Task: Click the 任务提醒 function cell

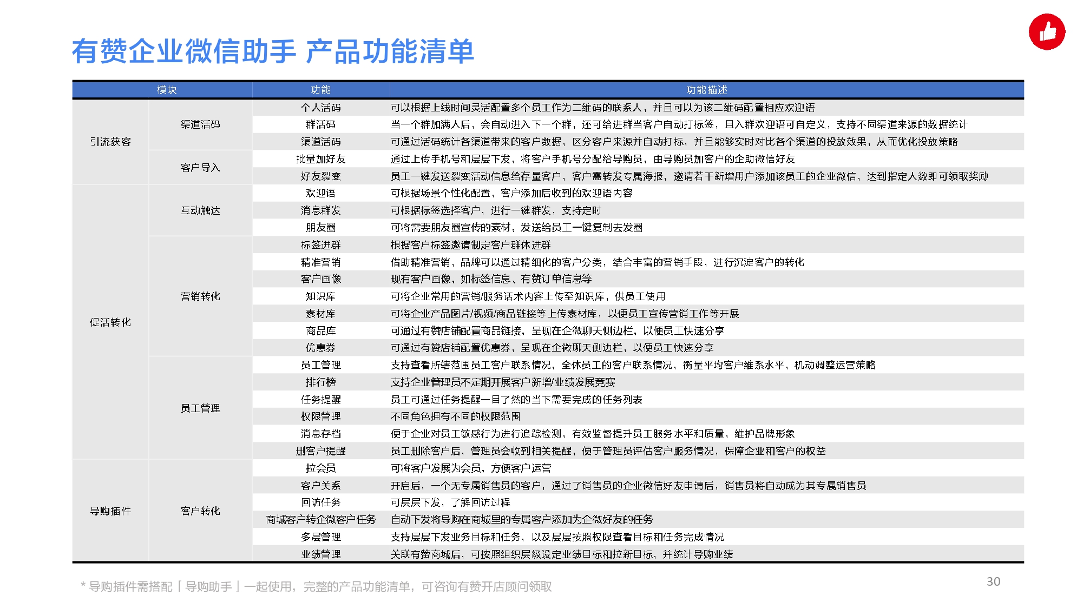Action: [320, 400]
